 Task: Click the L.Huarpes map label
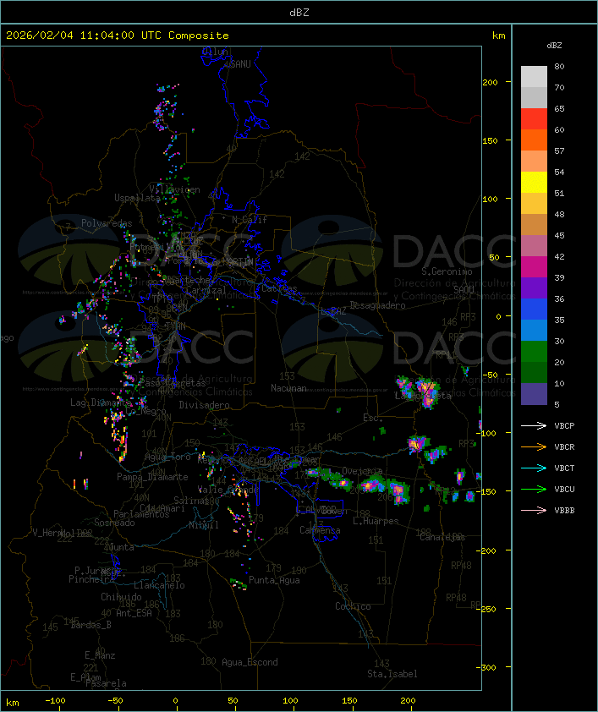pyautogui.click(x=376, y=521)
